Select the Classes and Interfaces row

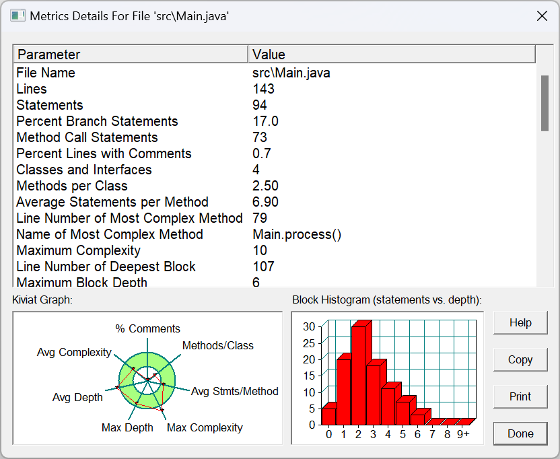click(275, 170)
